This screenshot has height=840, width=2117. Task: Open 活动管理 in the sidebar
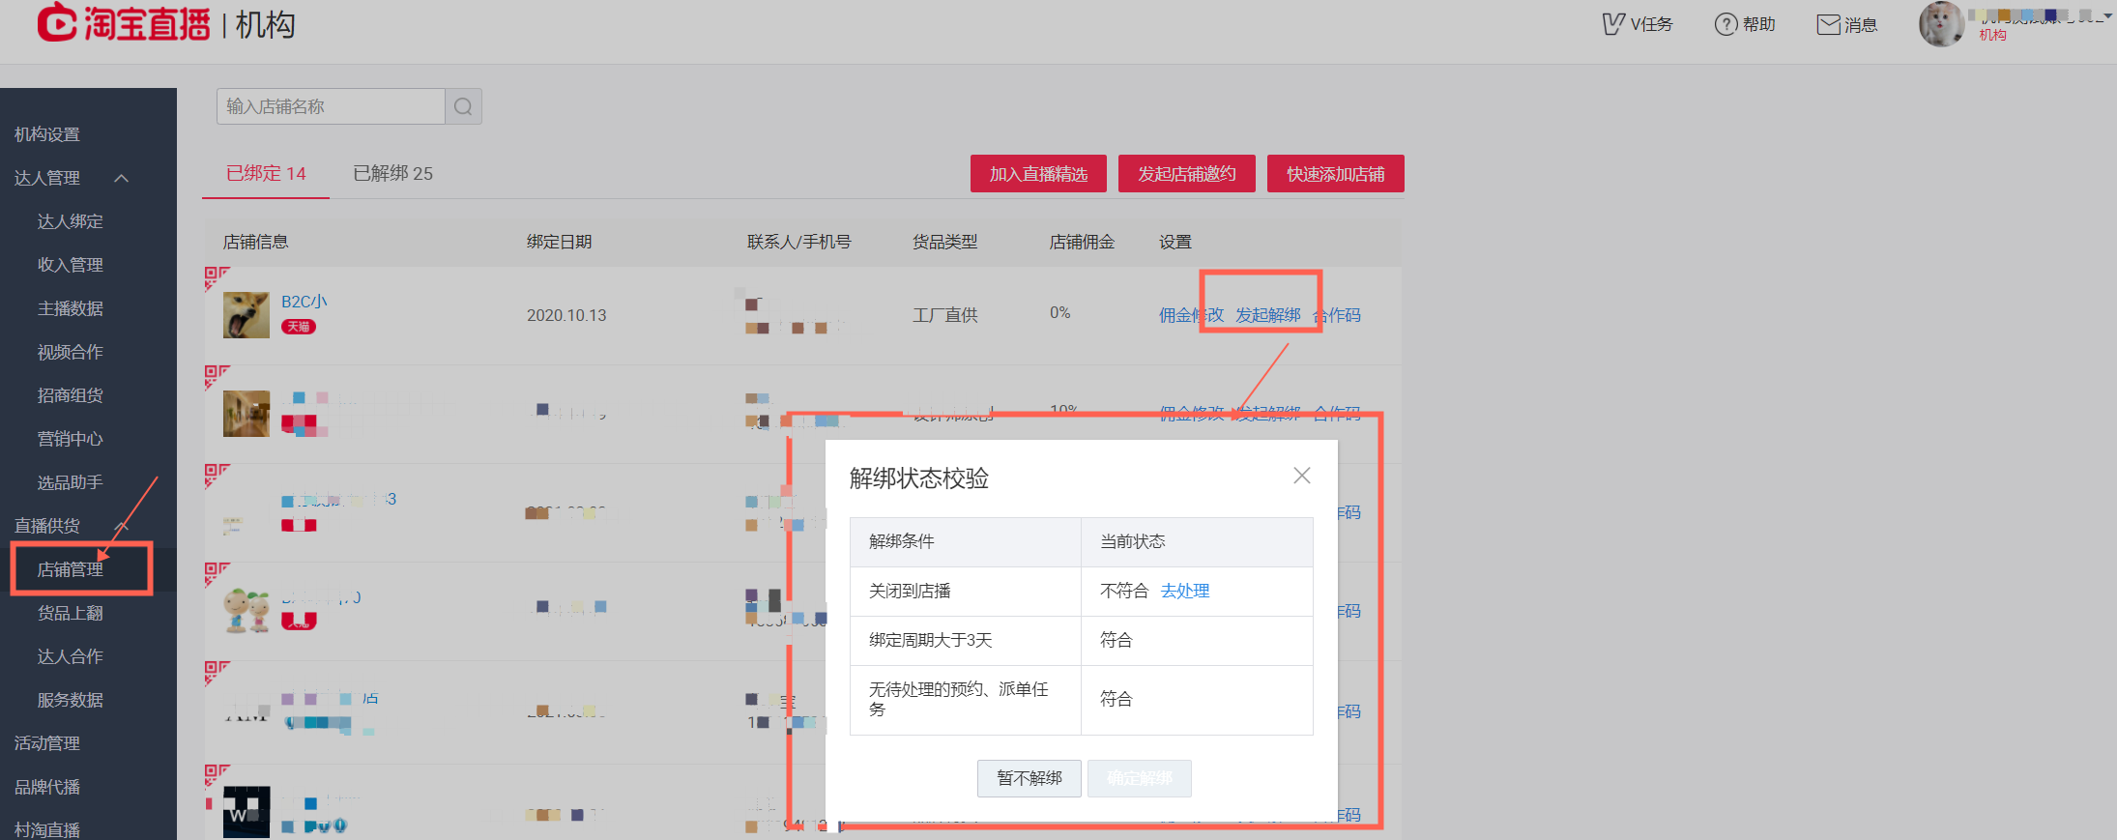pos(47,743)
